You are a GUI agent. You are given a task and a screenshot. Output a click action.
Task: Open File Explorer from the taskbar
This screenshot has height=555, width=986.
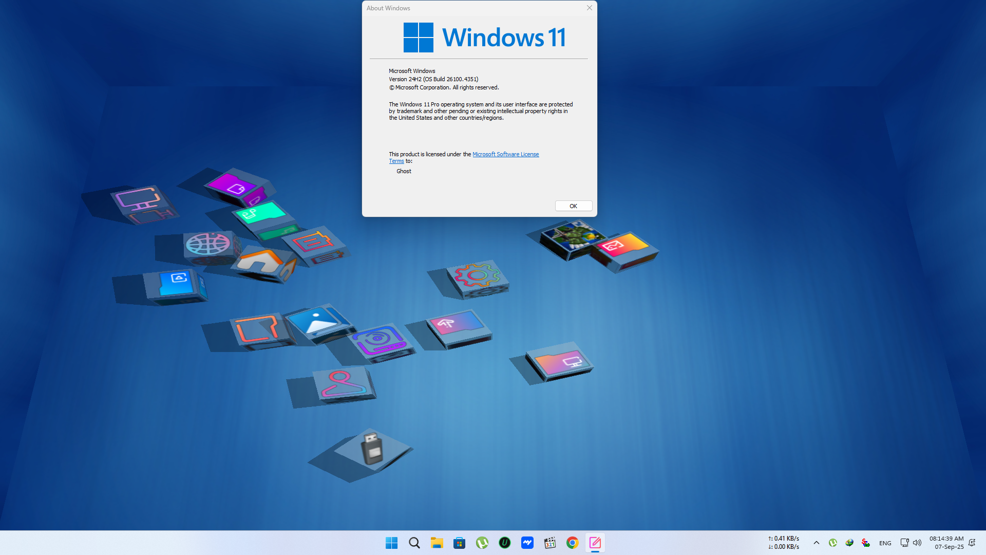(x=437, y=543)
